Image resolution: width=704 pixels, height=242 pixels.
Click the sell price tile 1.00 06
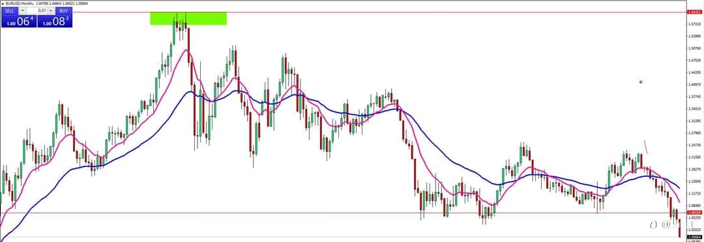[x=19, y=21]
